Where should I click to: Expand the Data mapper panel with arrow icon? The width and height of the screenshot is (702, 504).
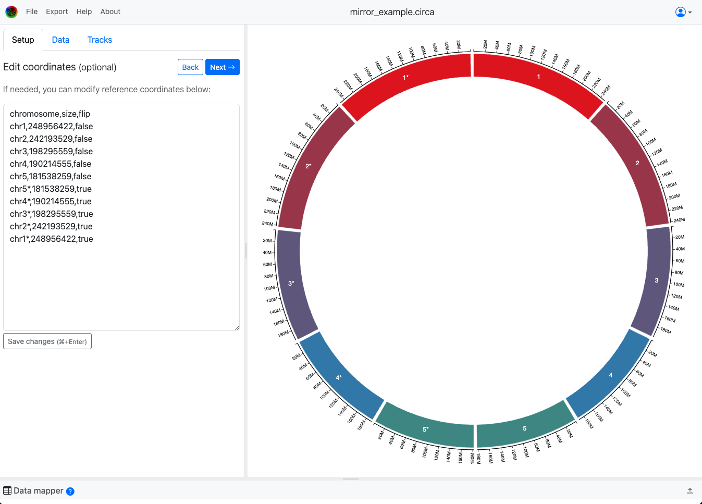click(689, 491)
